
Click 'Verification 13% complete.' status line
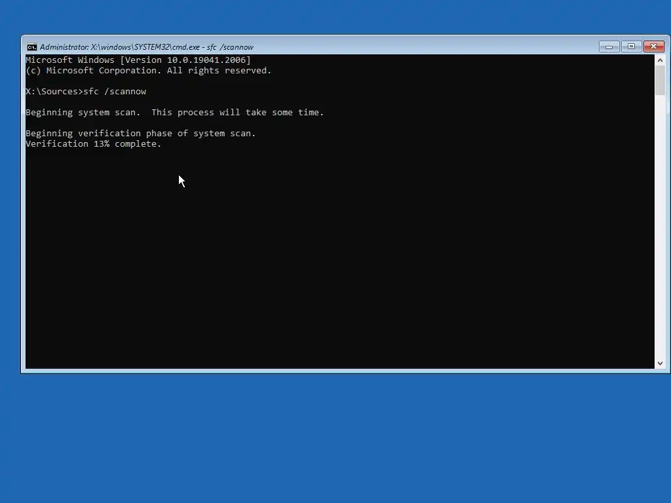(x=93, y=144)
